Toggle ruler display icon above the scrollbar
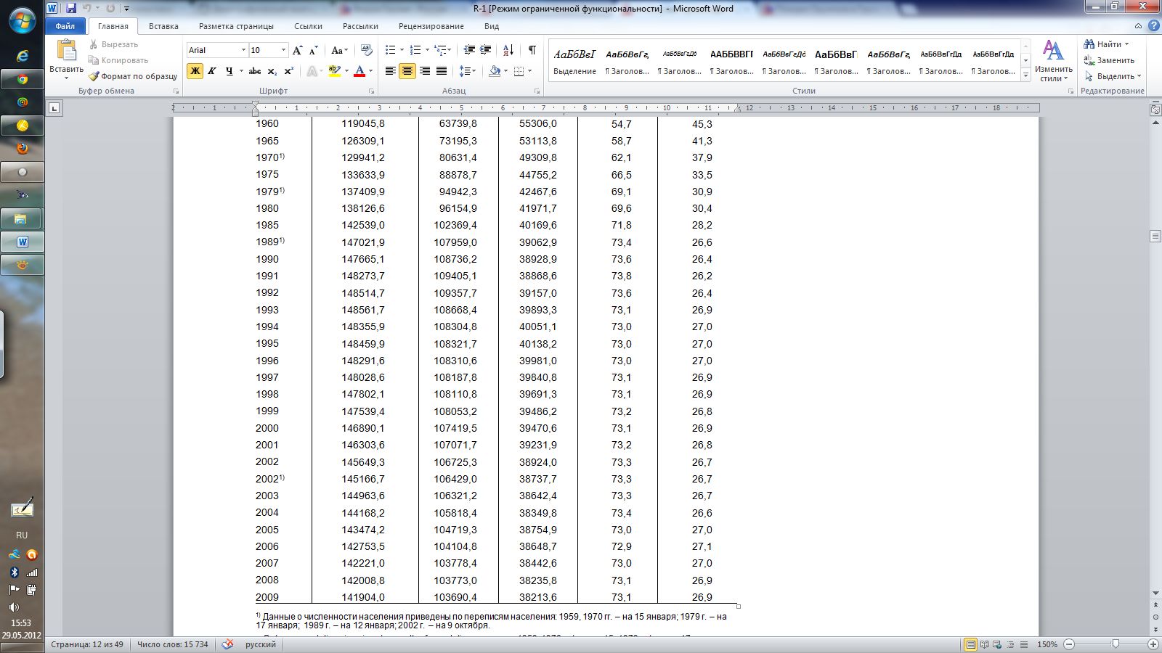Image resolution: width=1162 pixels, height=653 pixels. pyautogui.click(x=1155, y=110)
